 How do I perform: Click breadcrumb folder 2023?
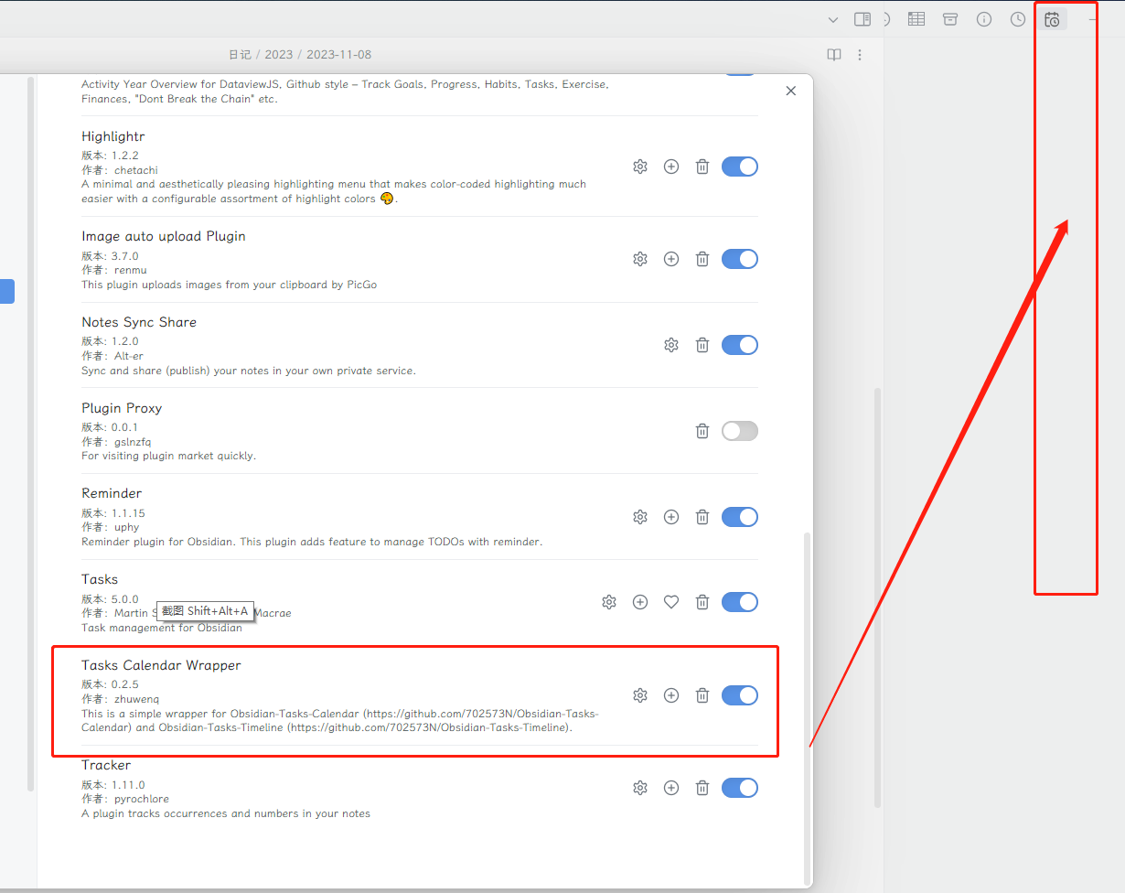pyautogui.click(x=279, y=55)
